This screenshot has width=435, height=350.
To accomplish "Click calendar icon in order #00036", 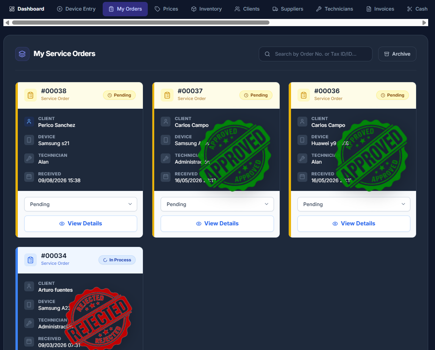I will (302, 177).
